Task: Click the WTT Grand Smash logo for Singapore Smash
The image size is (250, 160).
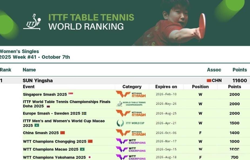Action: (x=131, y=94)
